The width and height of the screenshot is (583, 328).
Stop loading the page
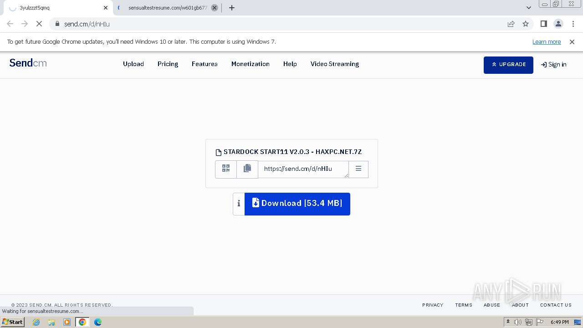point(39,24)
